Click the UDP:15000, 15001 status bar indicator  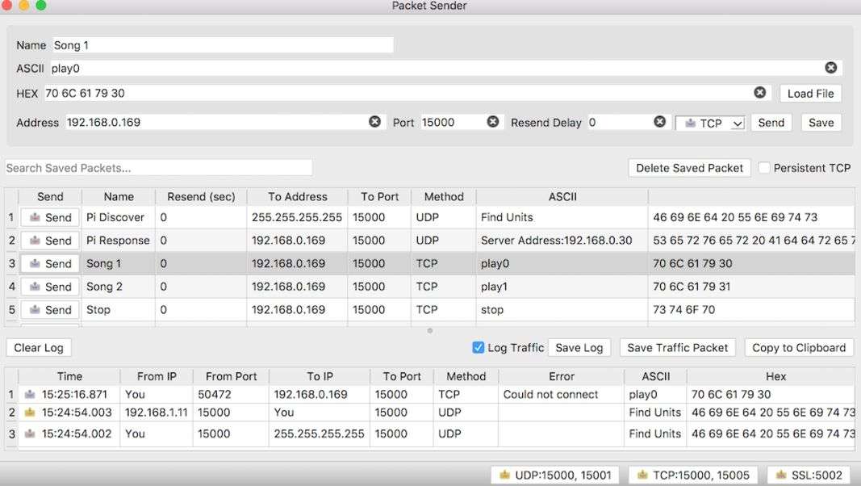555,475
